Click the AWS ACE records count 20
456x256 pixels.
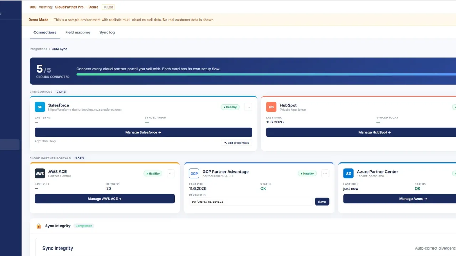(x=109, y=188)
